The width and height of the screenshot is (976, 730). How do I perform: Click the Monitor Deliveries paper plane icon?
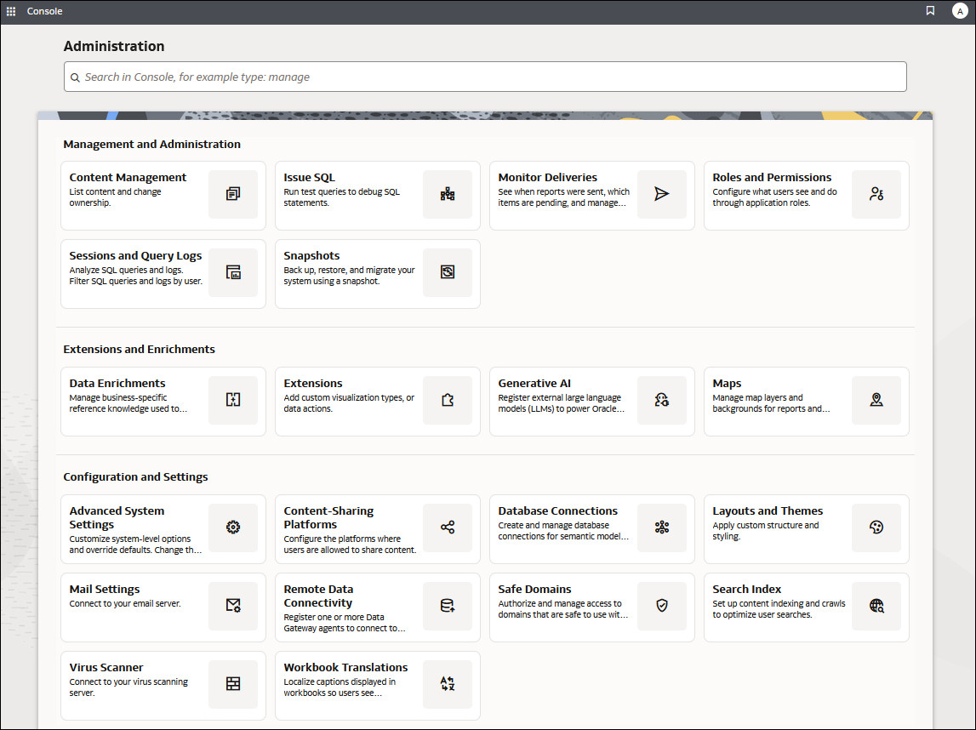[662, 194]
